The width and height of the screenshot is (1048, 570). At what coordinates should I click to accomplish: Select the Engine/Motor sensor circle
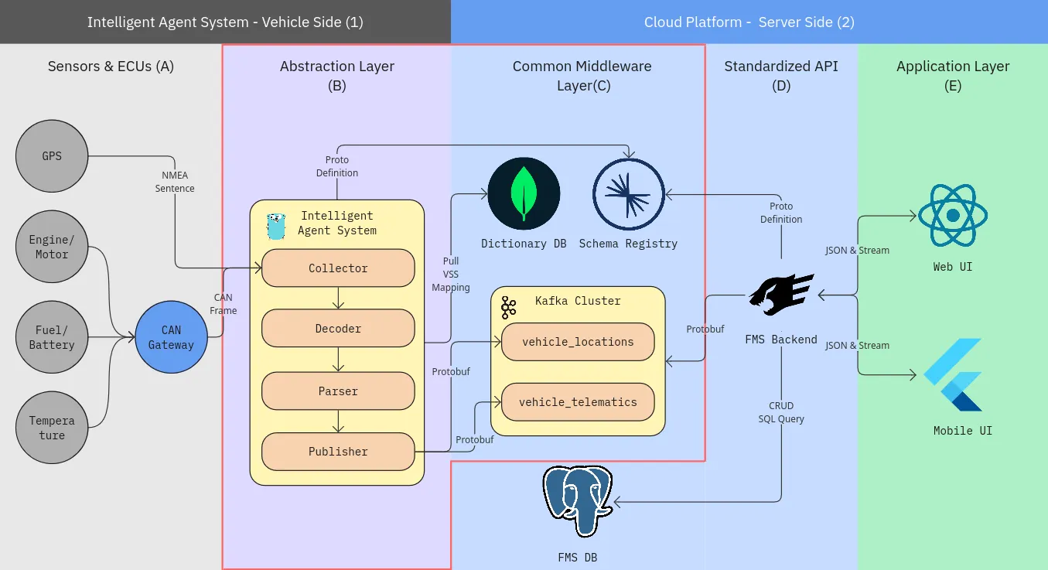[x=52, y=247]
